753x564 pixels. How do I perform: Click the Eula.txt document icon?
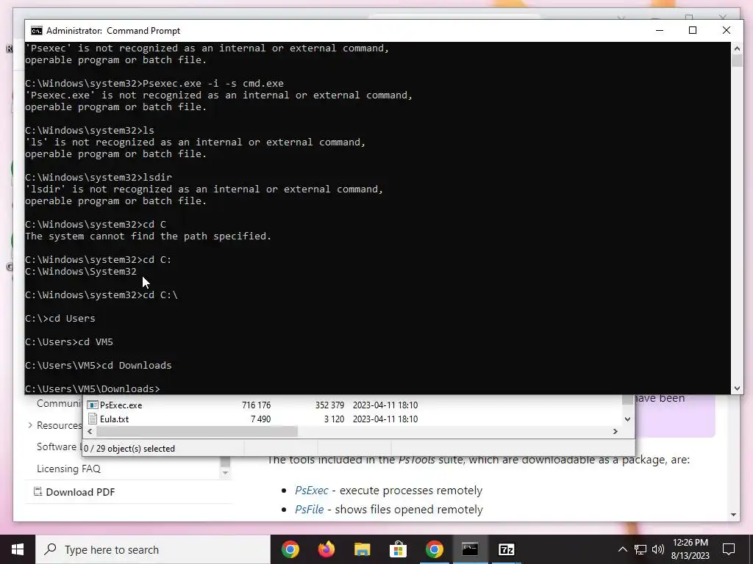93,419
